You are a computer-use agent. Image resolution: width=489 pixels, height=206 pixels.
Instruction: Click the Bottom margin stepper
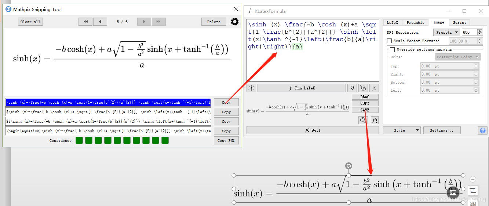pyautogui.click(x=476, y=82)
